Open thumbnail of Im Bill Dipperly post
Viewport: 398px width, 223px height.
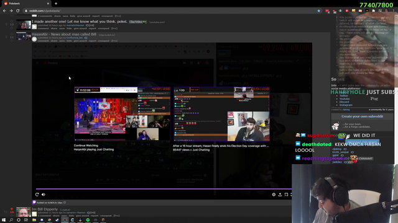click(24, 212)
